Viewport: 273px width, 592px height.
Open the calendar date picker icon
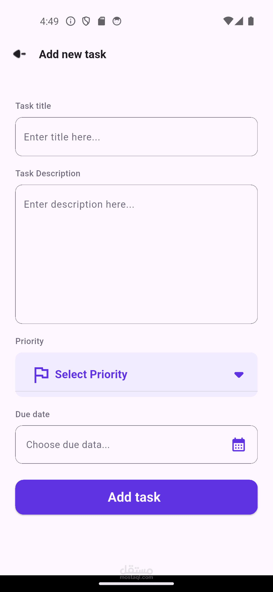tap(238, 445)
